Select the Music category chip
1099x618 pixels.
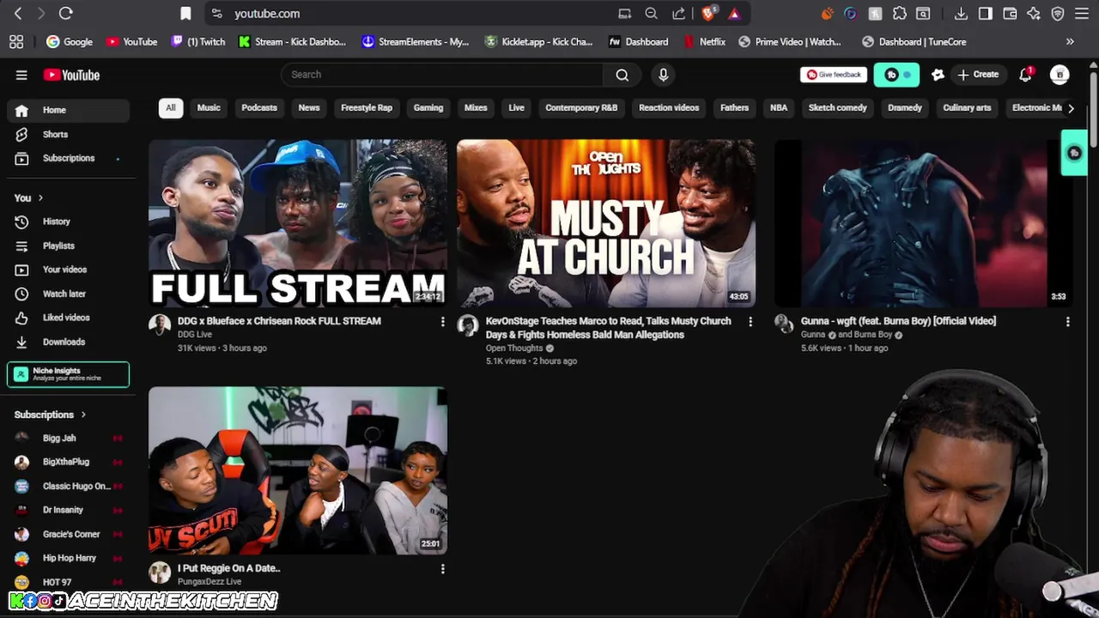click(x=209, y=108)
